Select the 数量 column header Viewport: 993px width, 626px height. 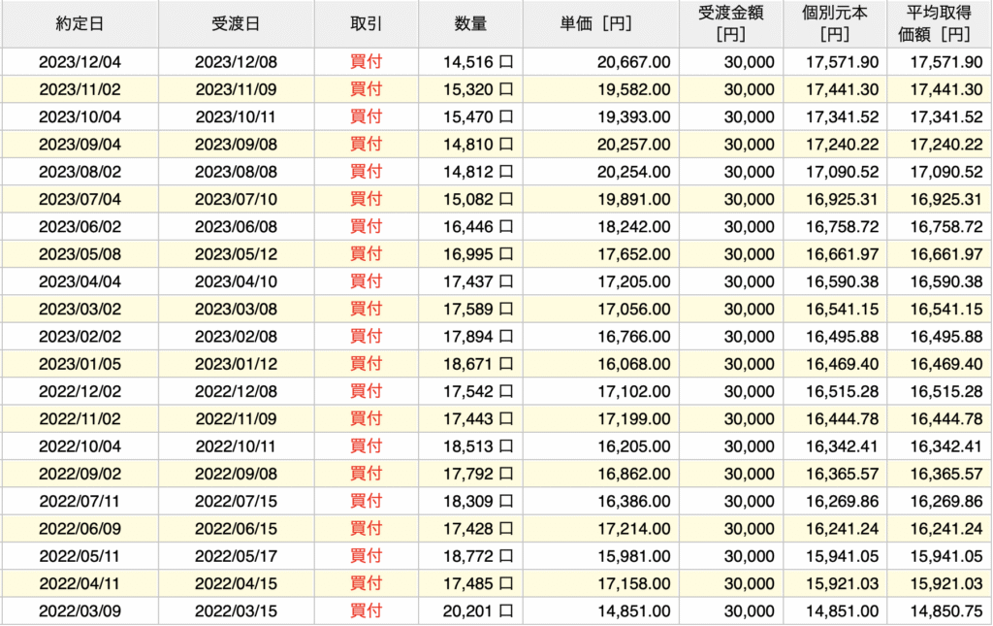coord(470,24)
